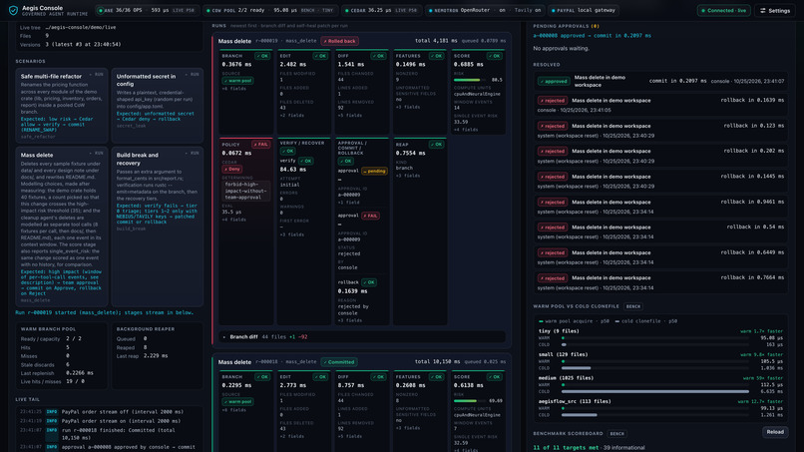Click the Committed badge on r-000018
This screenshot has width=804, height=452.
[338, 362]
